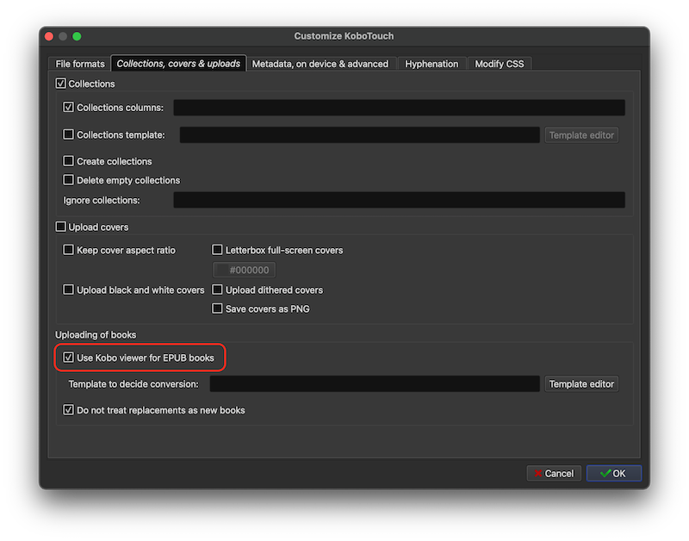Image resolution: width=689 pixels, height=541 pixels.
Task: Open Metadata, on device & advanced tab
Action: (320, 64)
